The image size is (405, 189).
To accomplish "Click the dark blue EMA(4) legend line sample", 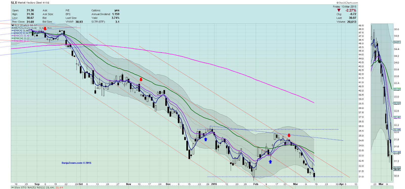I will (13, 31).
